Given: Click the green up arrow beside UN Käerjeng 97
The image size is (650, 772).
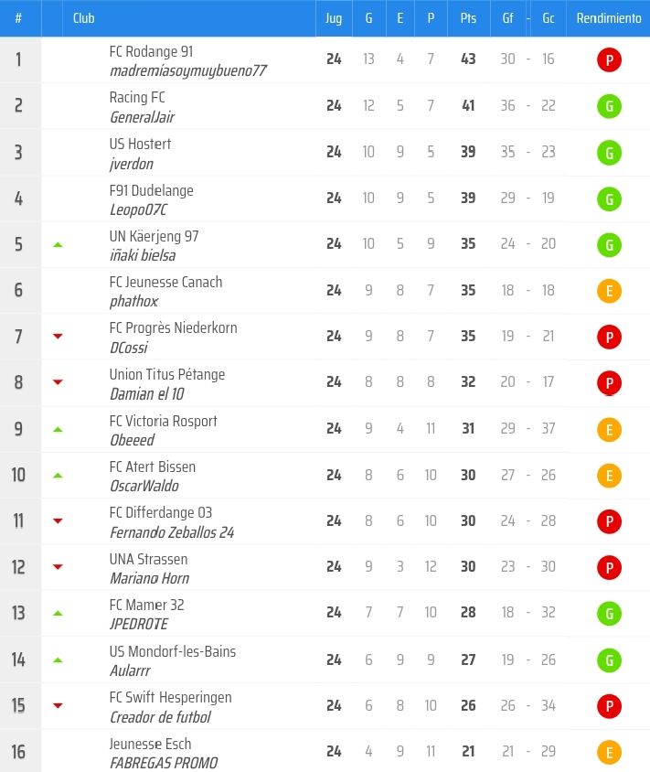Looking at the screenshot, I should [x=58, y=245].
